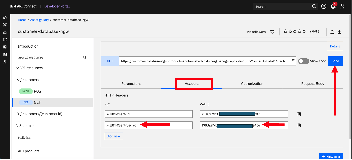Screen dimensions: 352x160
Task: Expand the /customers/{customerId} resource
Action: point(18,114)
